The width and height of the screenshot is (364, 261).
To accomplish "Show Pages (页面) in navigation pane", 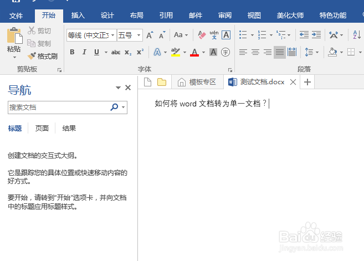I will tap(42, 128).
